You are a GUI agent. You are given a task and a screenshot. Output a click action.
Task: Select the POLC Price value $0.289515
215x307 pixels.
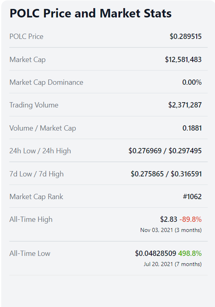point(186,36)
